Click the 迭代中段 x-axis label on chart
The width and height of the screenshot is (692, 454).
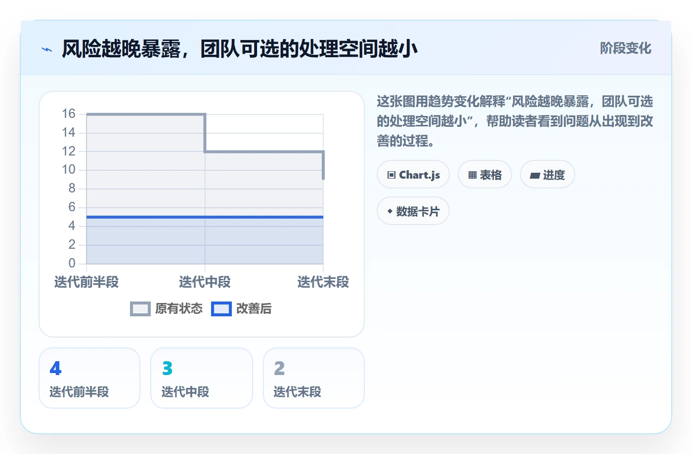tap(205, 282)
